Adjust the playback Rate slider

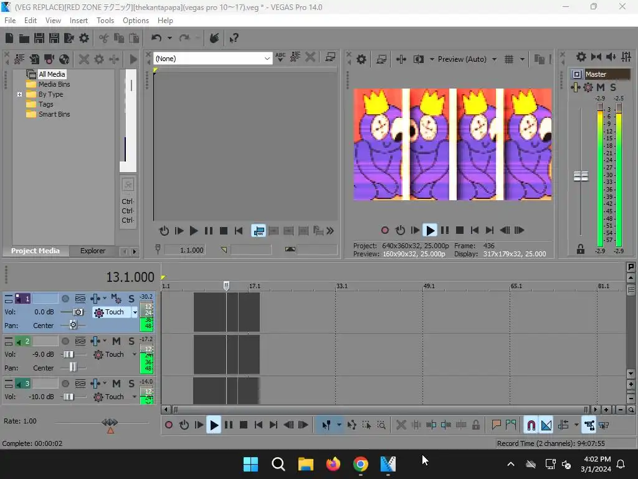pyautogui.click(x=110, y=423)
